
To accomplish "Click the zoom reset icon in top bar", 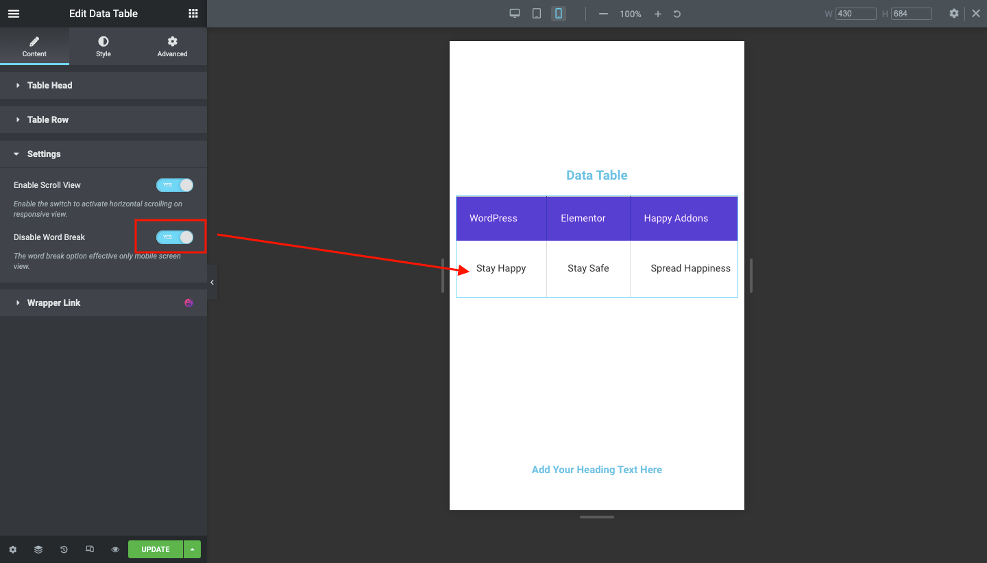I will click(677, 13).
